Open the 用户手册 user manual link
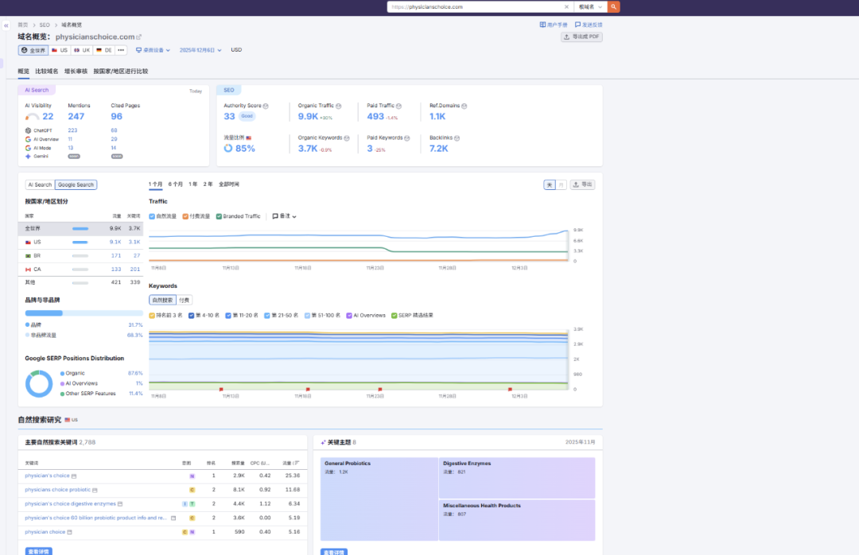859x555 pixels. tap(554, 25)
